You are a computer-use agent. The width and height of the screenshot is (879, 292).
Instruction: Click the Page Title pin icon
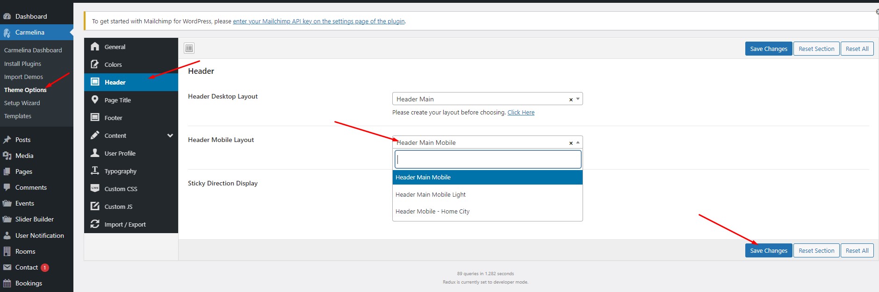(x=95, y=100)
